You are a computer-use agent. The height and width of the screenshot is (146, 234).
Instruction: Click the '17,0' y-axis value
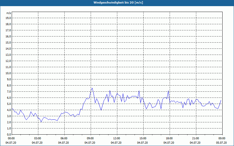[8, 30]
